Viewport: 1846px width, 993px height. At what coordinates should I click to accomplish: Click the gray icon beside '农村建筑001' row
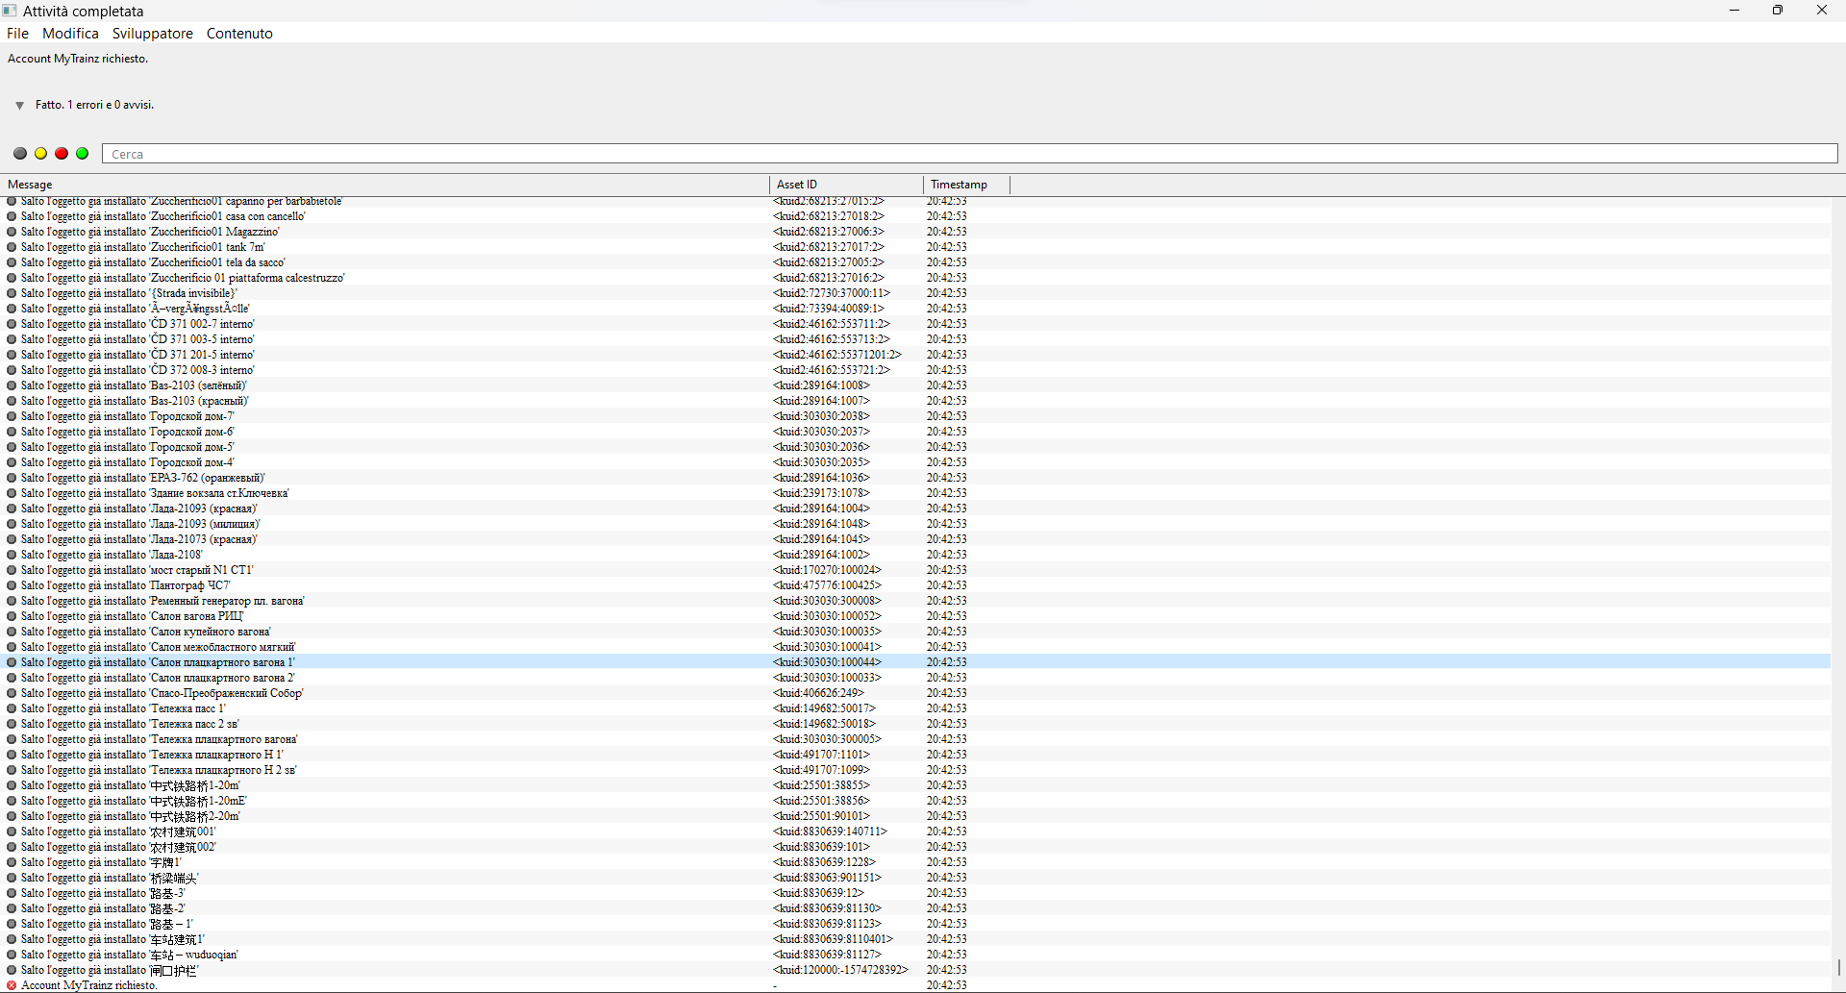click(12, 832)
